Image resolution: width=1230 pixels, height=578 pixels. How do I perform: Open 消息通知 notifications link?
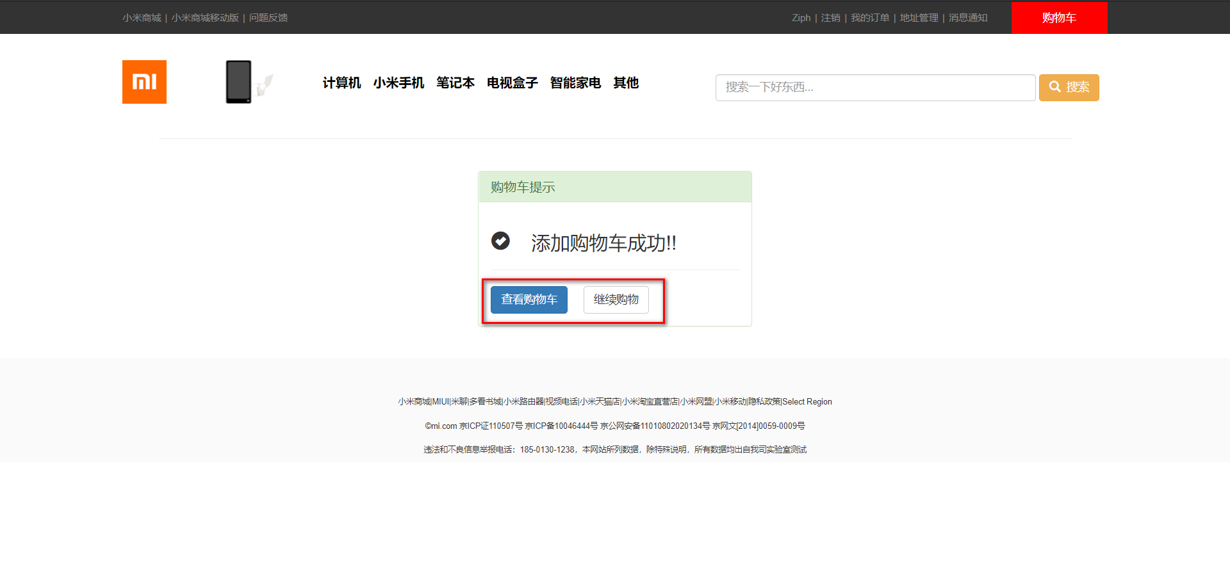coord(968,18)
